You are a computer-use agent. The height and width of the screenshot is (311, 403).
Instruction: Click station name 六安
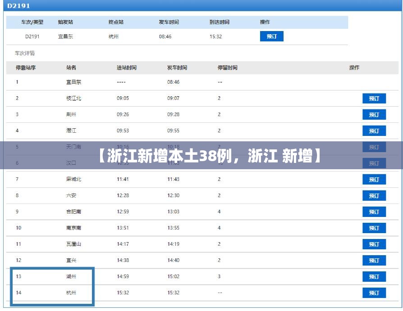coord(71,195)
